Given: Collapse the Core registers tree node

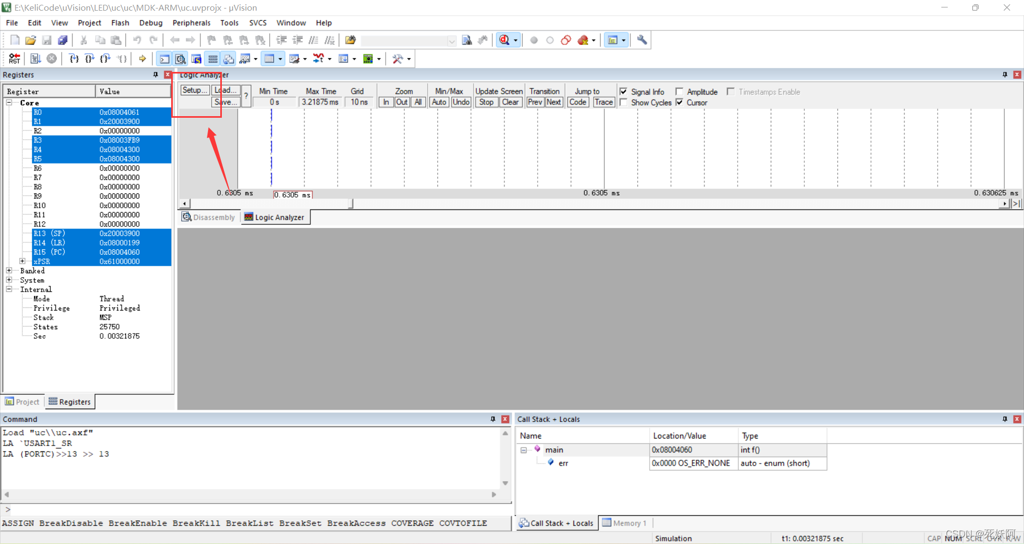Looking at the screenshot, I should pyautogui.click(x=9, y=102).
